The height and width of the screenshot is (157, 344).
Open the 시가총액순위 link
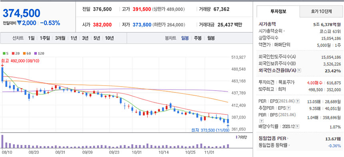click(x=270, y=31)
